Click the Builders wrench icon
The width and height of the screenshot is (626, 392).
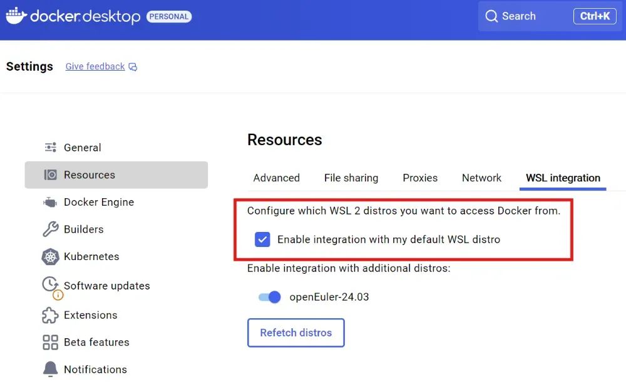[50, 229]
